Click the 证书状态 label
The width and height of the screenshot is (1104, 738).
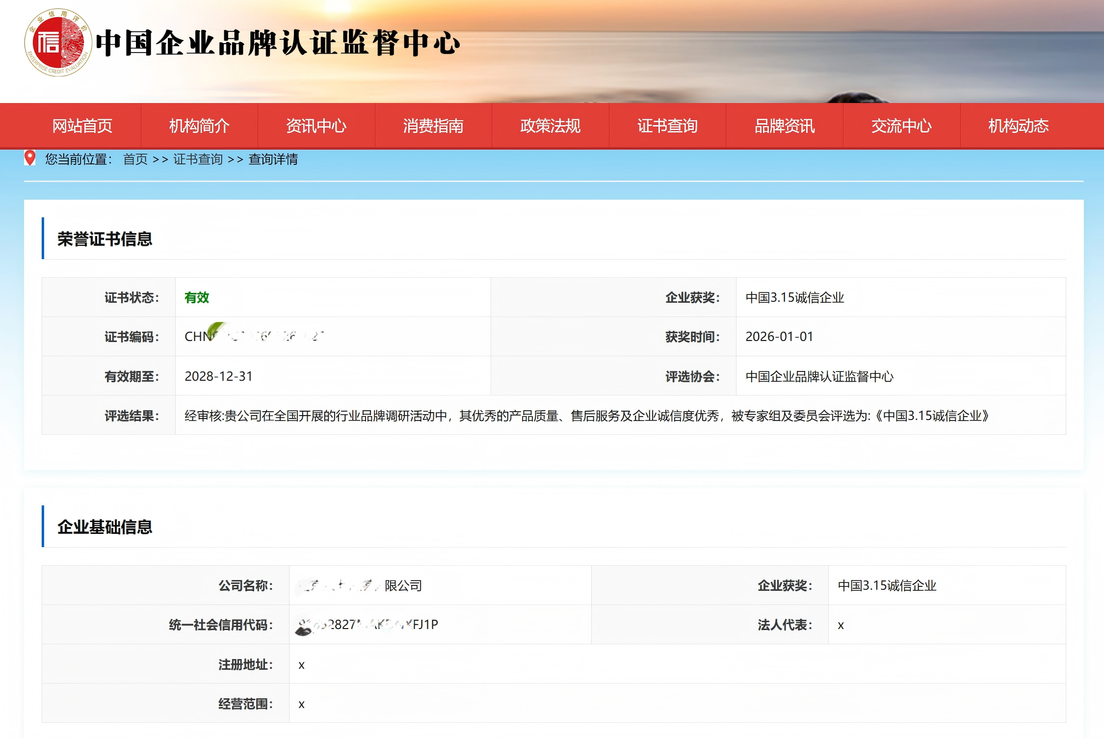pos(132,297)
